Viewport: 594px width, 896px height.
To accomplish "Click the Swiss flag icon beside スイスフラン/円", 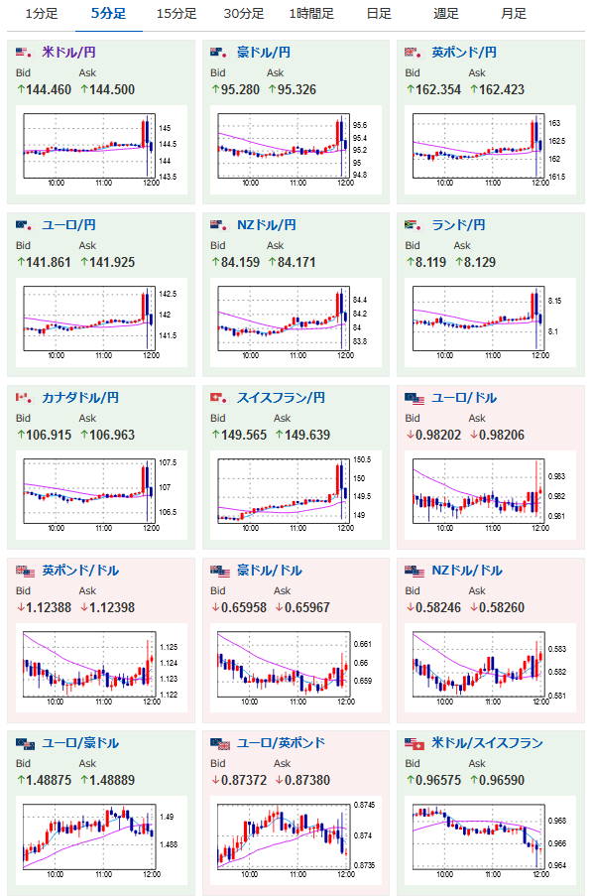I will point(219,398).
